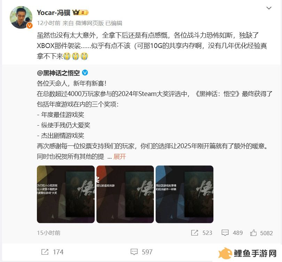Open second red award image thumbnail
Screen dimensions: 282x262
coord(125,194)
